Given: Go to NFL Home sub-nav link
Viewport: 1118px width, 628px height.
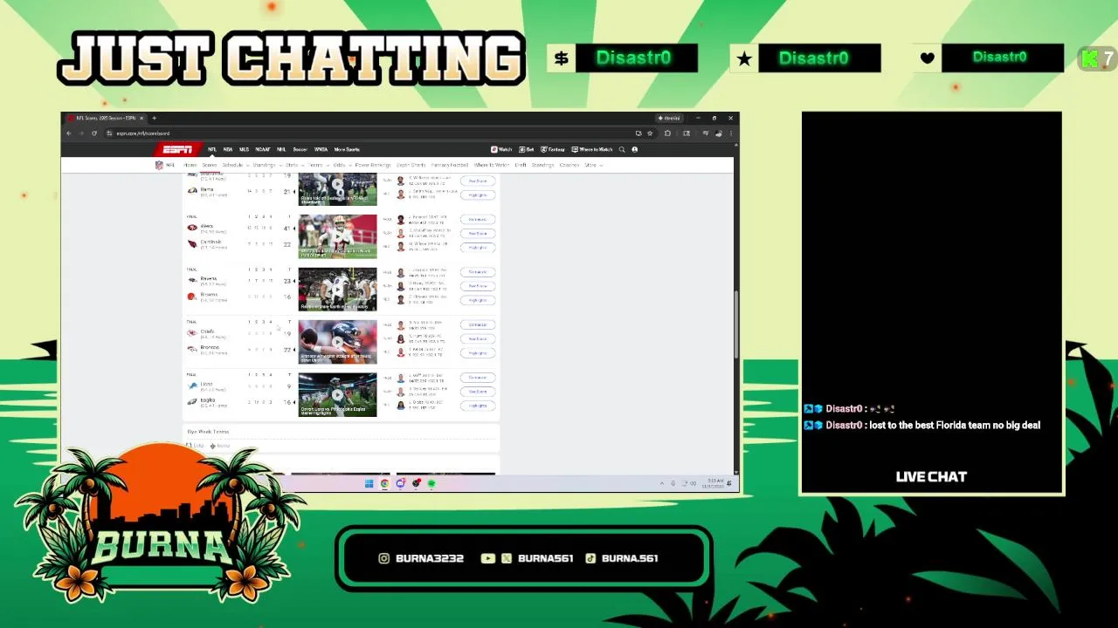Looking at the screenshot, I should tap(190, 165).
